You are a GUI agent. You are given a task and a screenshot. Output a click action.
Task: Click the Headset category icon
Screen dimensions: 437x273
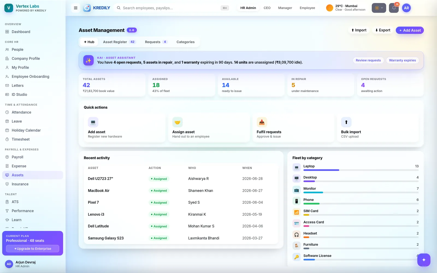pyautogui.click(x=296, y=235)
